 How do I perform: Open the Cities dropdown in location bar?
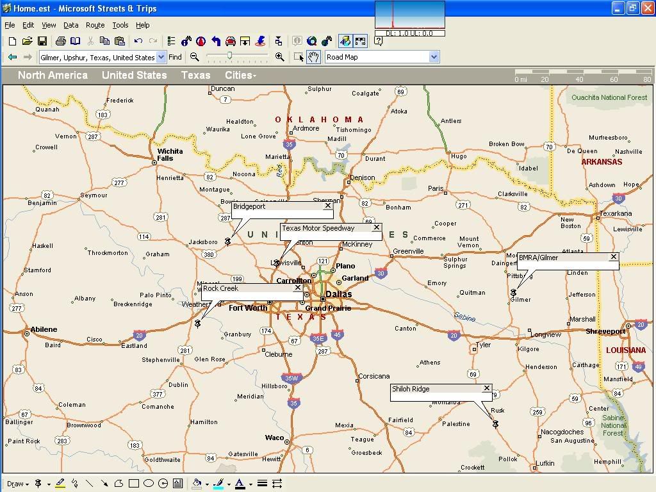point(241,76)
